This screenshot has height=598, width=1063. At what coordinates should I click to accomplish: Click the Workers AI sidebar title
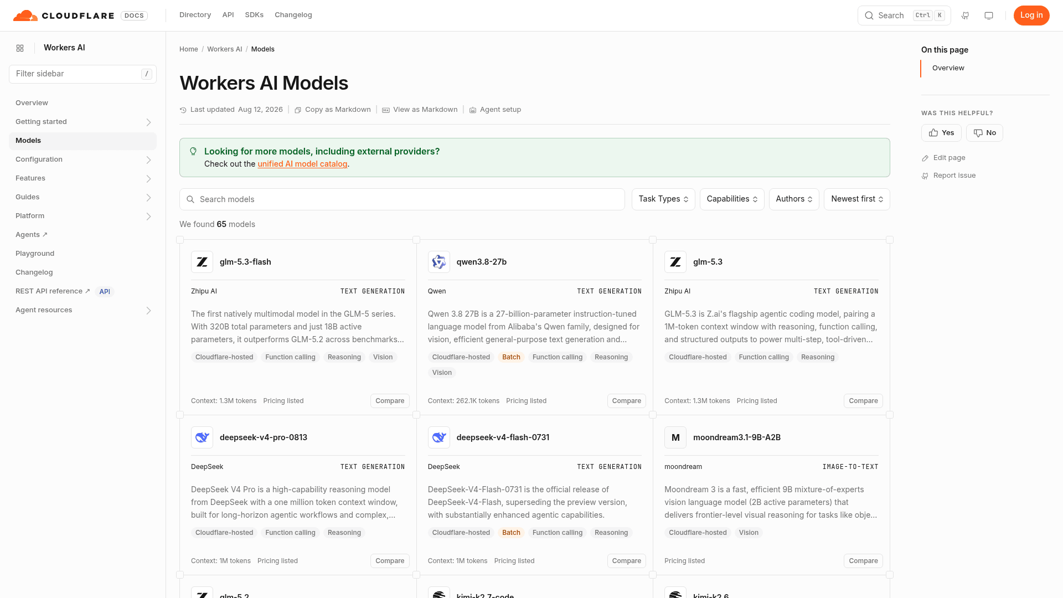pyautogui.click(x=64, y=48)
